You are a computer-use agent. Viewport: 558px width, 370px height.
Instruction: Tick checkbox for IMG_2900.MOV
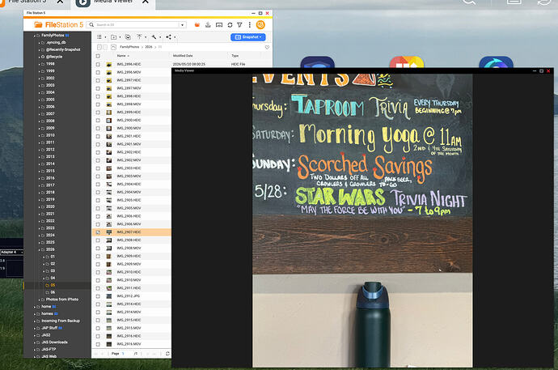[x=98, y=128]
